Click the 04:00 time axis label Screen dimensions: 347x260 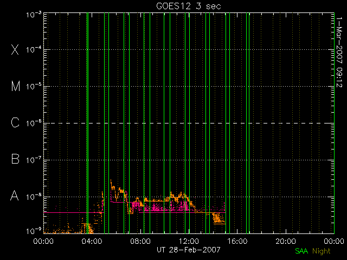click(92, 240)
